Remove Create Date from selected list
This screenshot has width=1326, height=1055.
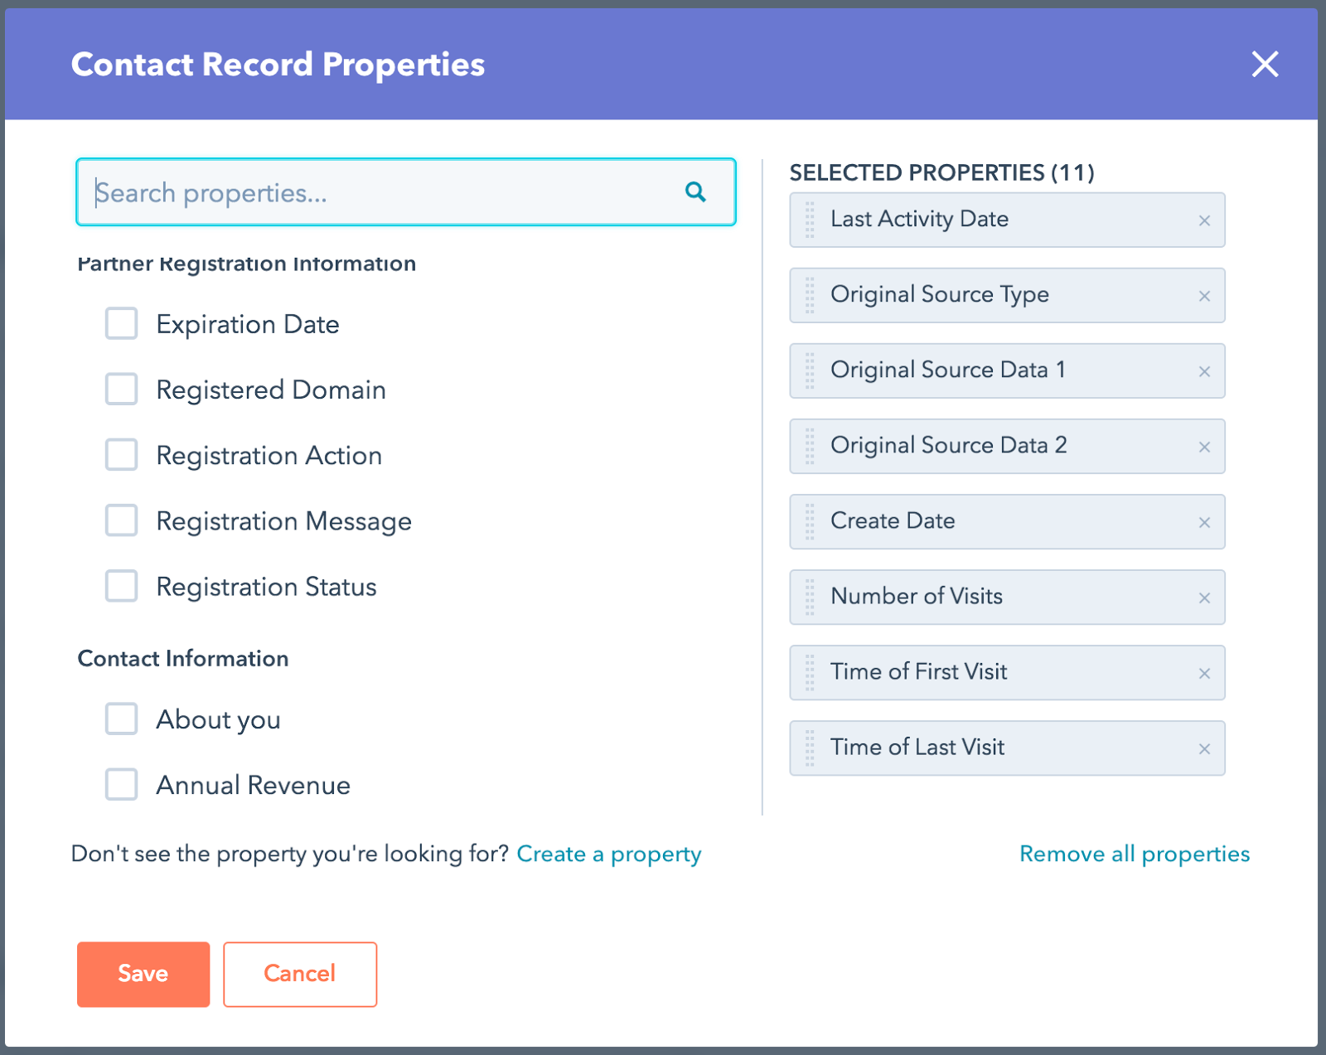tap(1204, 522)
